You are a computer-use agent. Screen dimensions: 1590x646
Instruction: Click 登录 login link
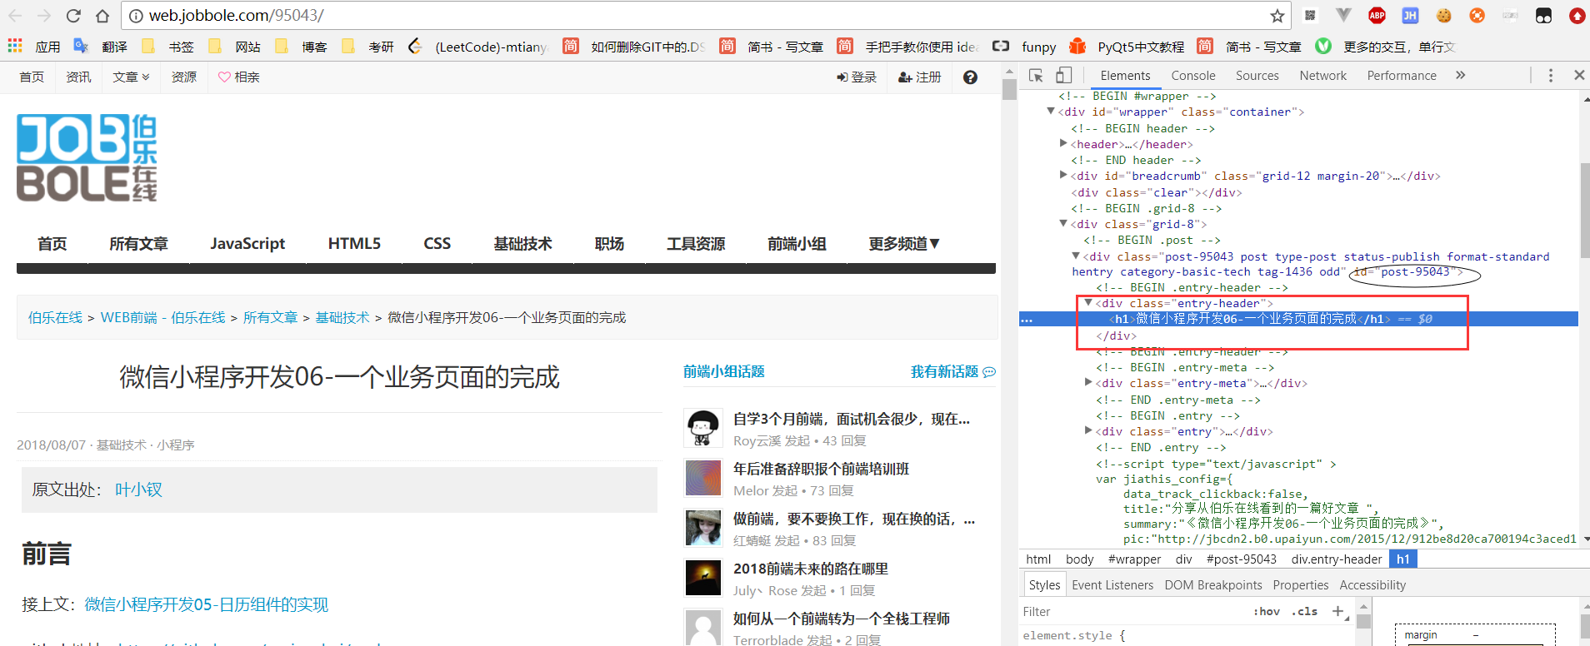(857, 77)
